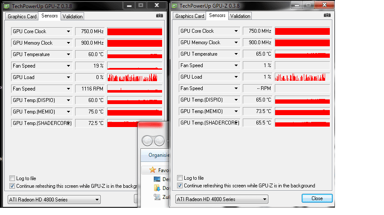The height and width of the screenshot is (215, 384).
Task: Click Organisieren in the Explorer toolbar
Action: [x=159, y=155]
